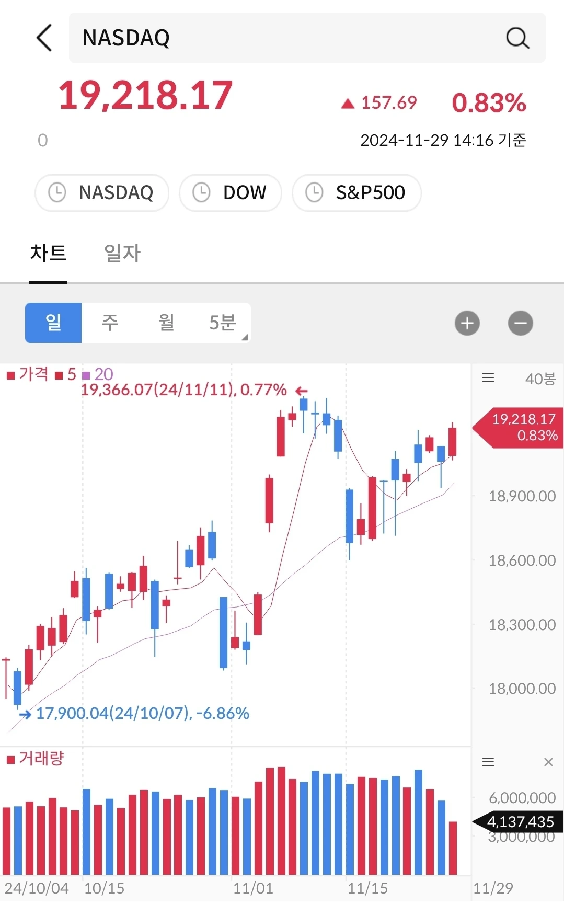This screenshot has height=916, width=564.
Task: Select the DOW recent index chip
Action: pyautogui.click(x=231, y=193)
